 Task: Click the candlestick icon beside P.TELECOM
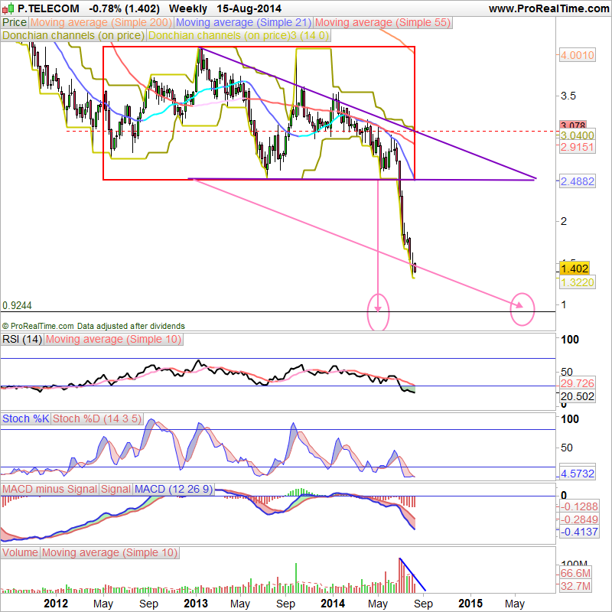click(8, 8)
